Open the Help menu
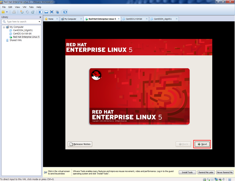The image size is (235, 181). pyautogui.click(x=39, y=7)
